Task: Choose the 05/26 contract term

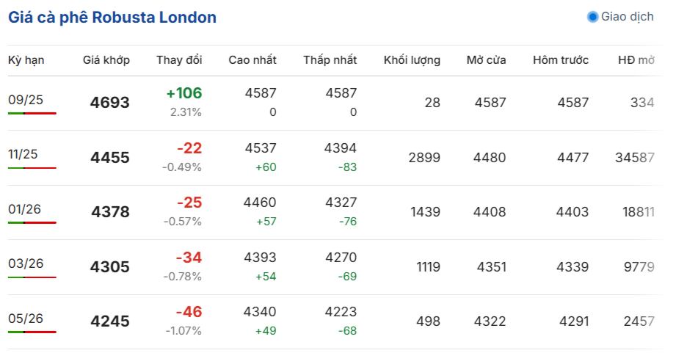Action: 26,319
